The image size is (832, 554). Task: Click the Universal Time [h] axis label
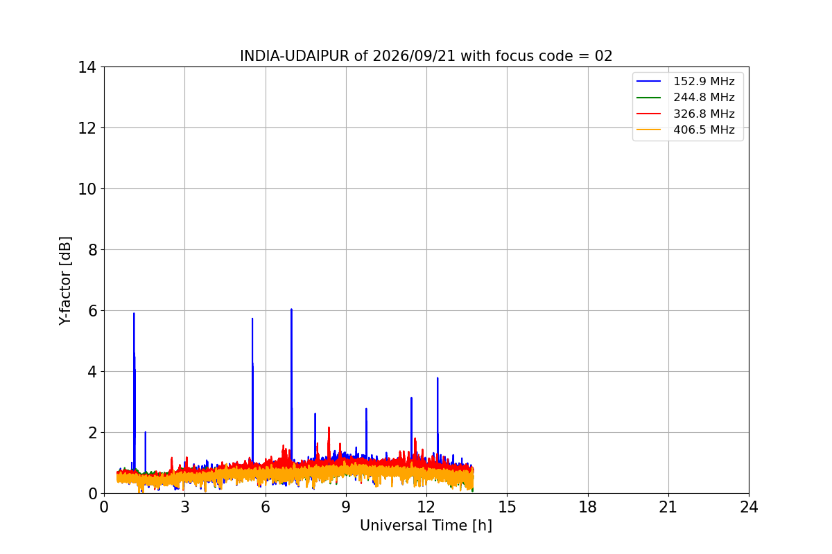point(426,526)
